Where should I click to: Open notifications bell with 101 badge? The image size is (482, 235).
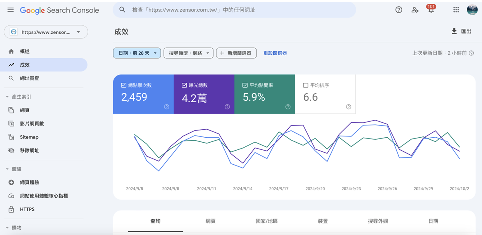(x=431, y=9)
